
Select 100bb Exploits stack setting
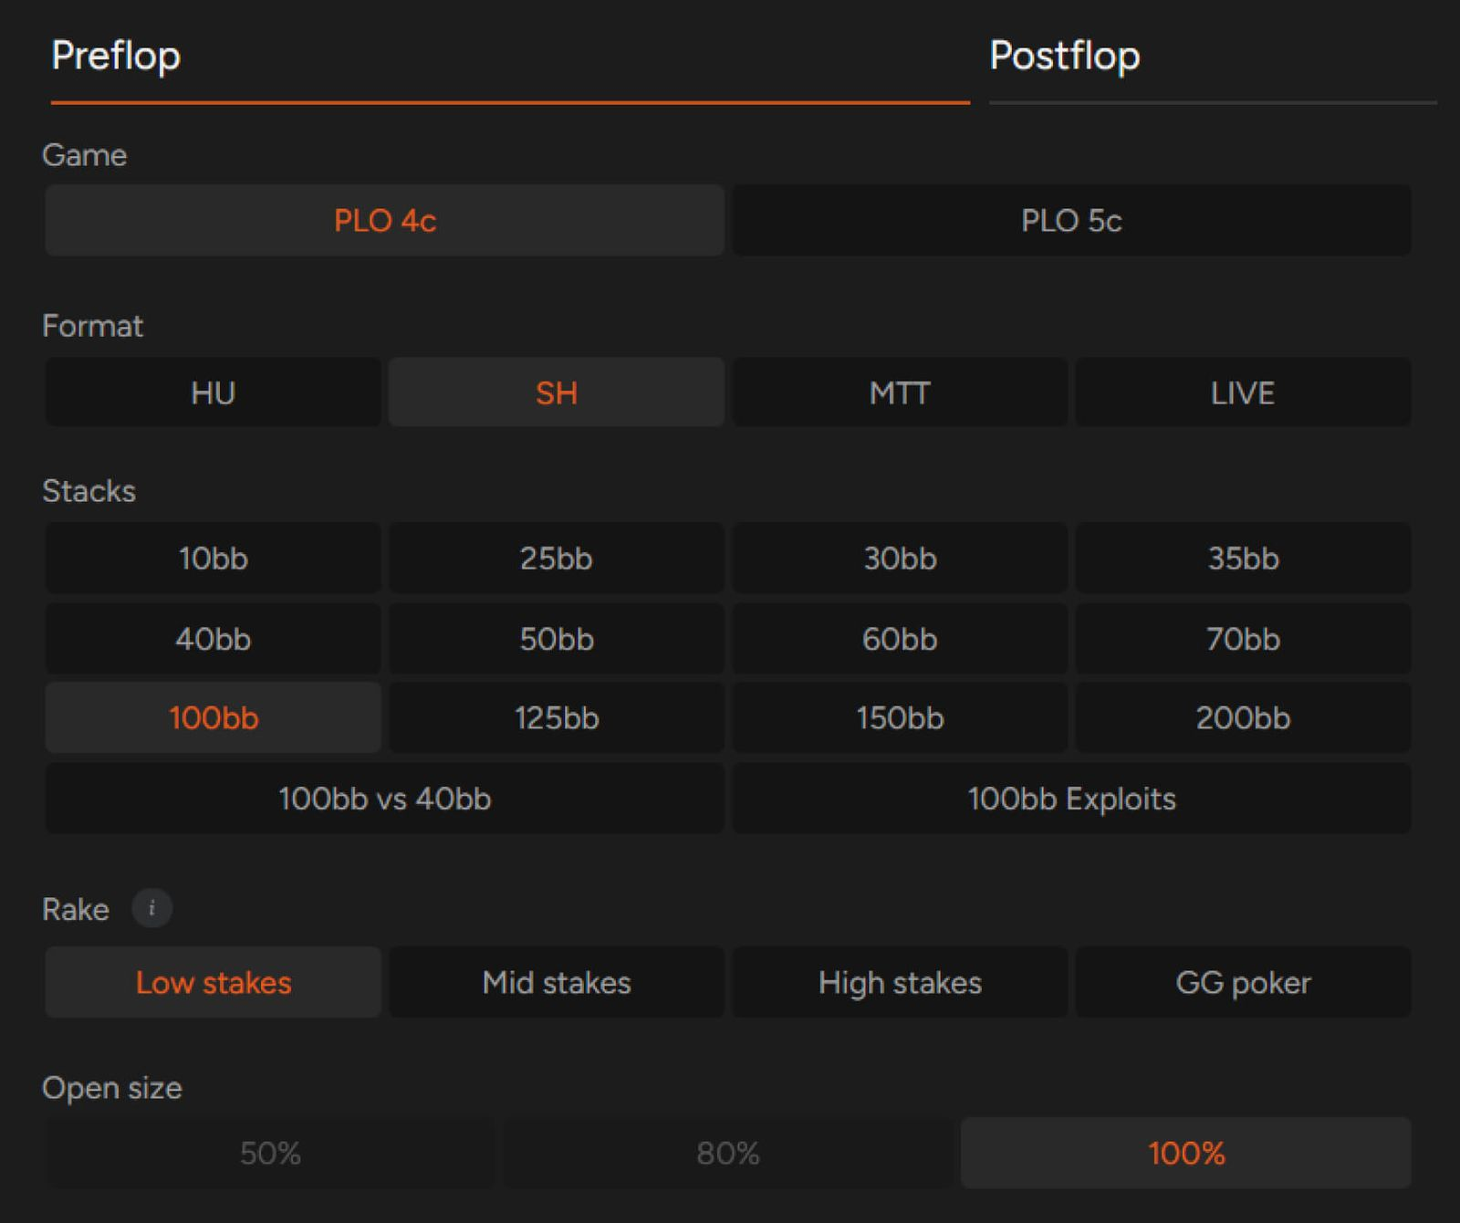point(1071,800)
